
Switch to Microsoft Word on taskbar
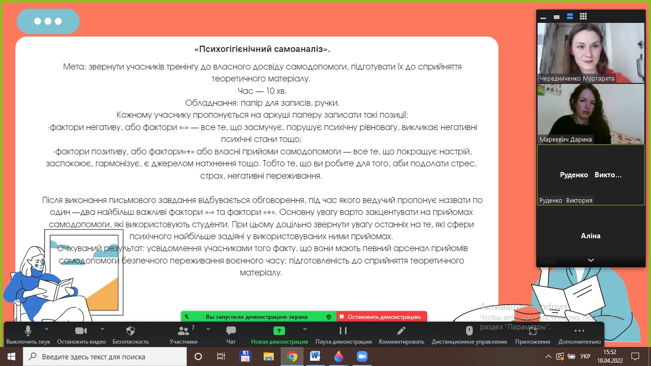point(315,356)
